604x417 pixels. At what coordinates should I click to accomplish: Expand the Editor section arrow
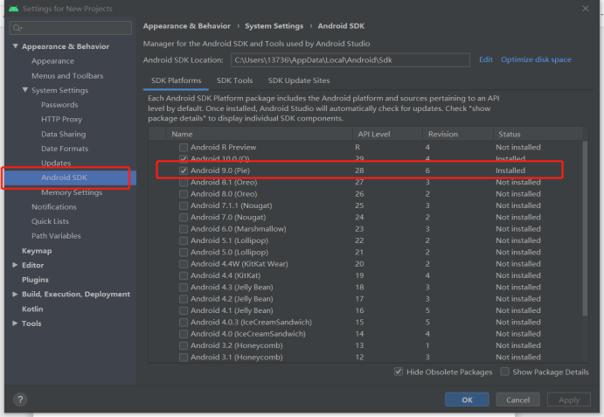pos(15,265)
